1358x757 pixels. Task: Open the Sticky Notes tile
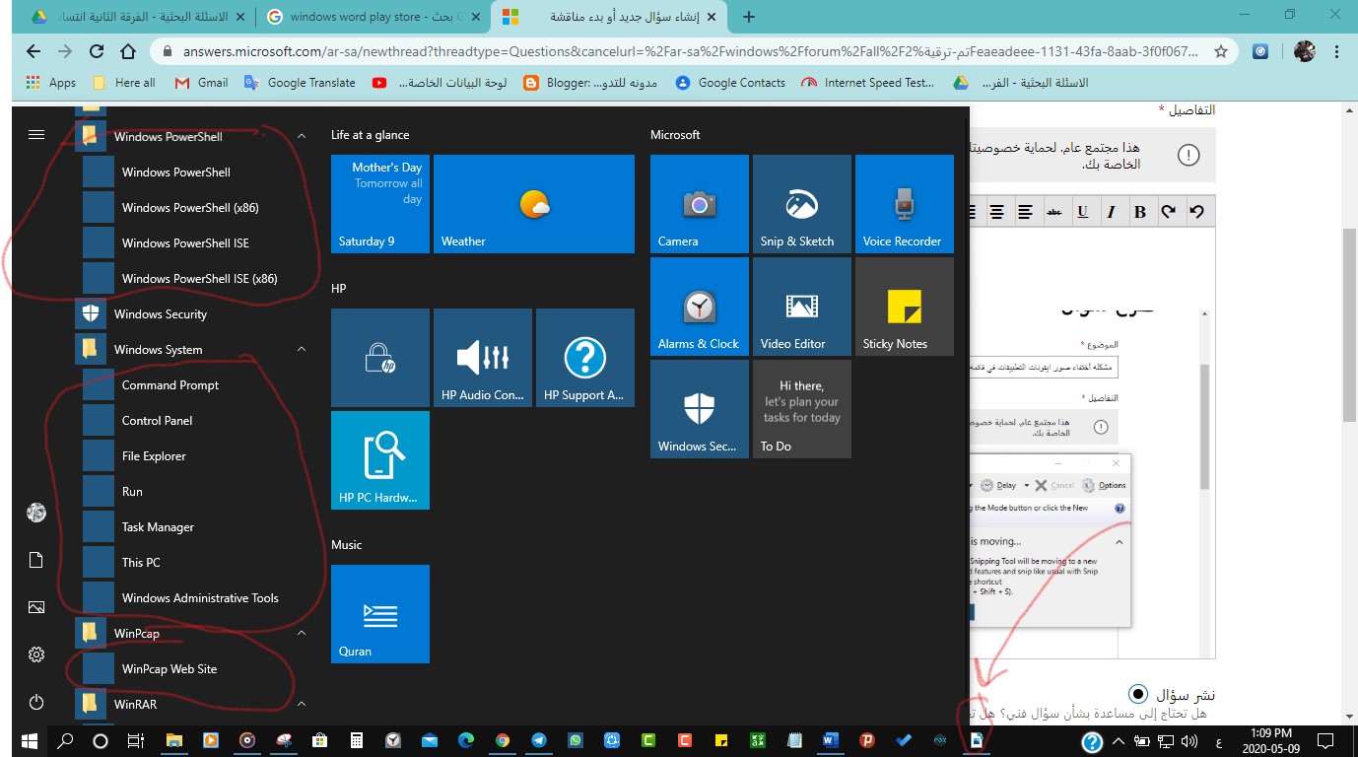(x=904, y=307)
